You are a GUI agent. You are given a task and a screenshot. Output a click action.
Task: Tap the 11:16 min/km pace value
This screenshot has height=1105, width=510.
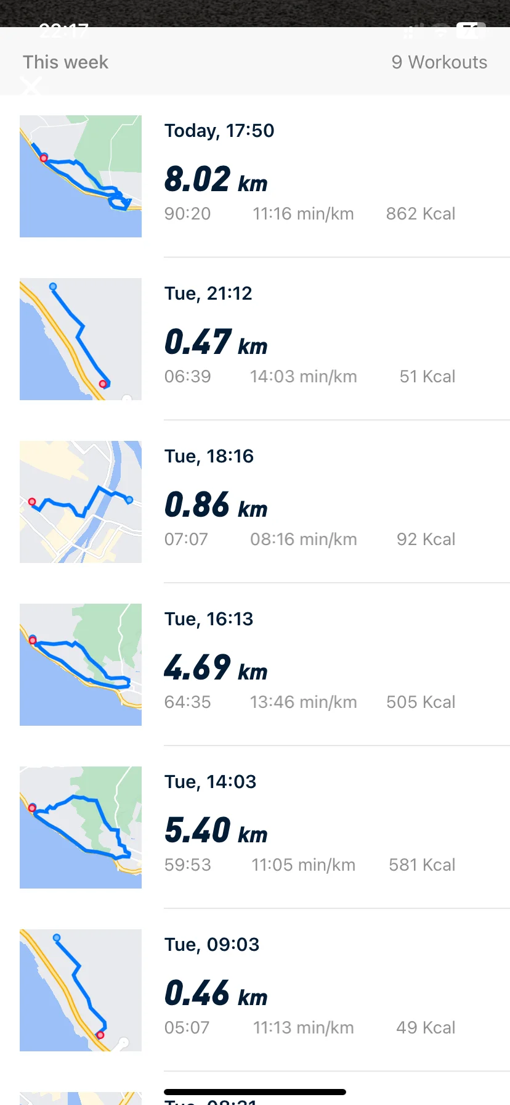303,214
